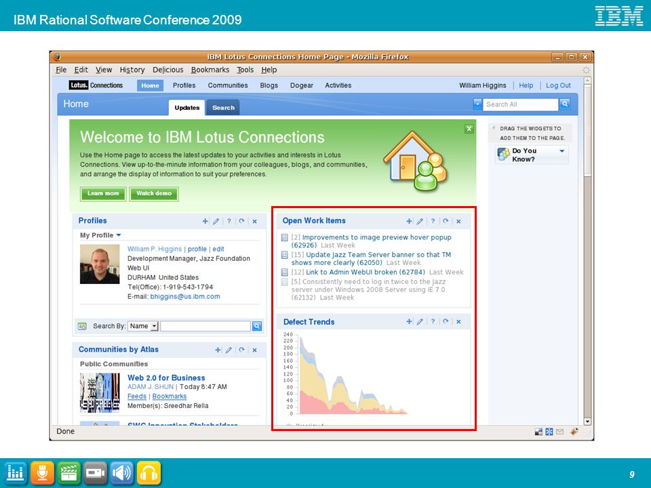651x488 pixels.
Task: Open the Web 2.0 for Business community
Action: 166,378
